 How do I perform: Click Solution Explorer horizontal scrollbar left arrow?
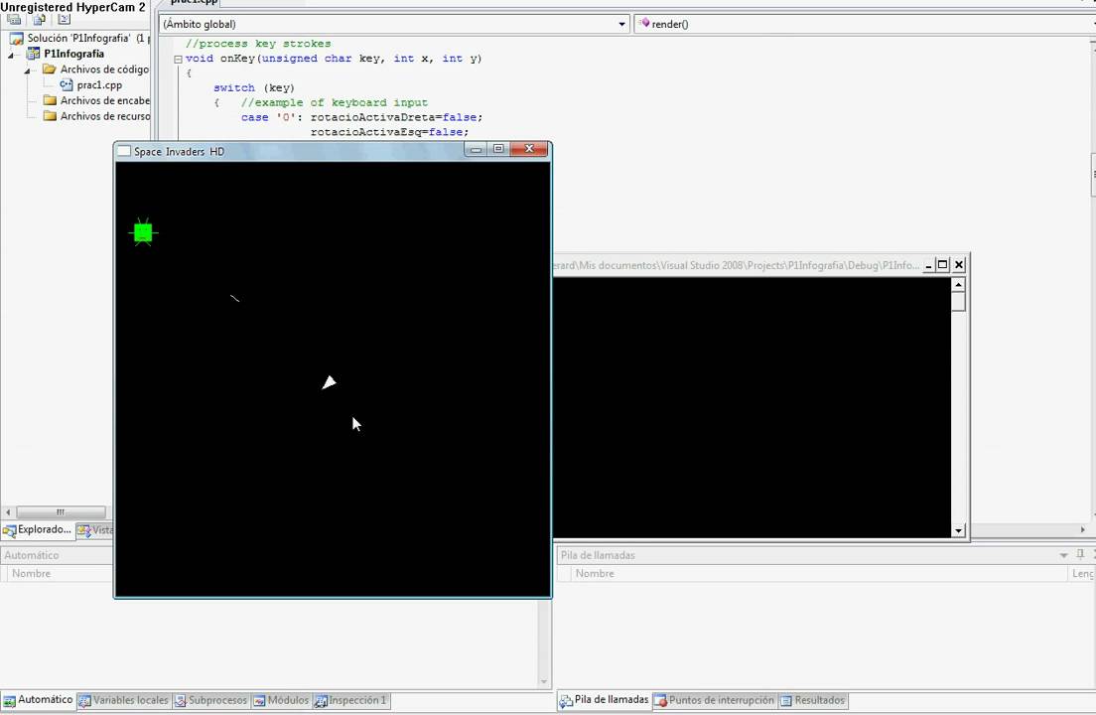(8, 512)
